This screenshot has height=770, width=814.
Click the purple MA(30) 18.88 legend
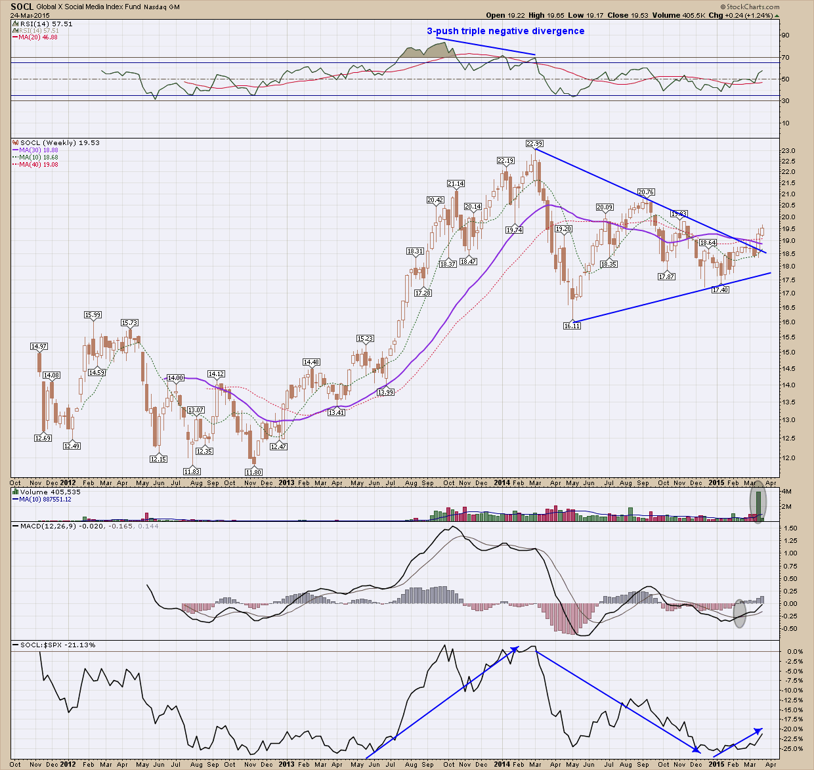[35, 150]
